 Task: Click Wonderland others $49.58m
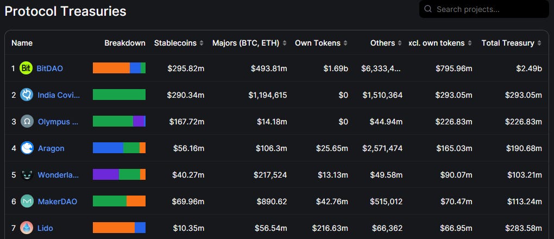[386, 175]
